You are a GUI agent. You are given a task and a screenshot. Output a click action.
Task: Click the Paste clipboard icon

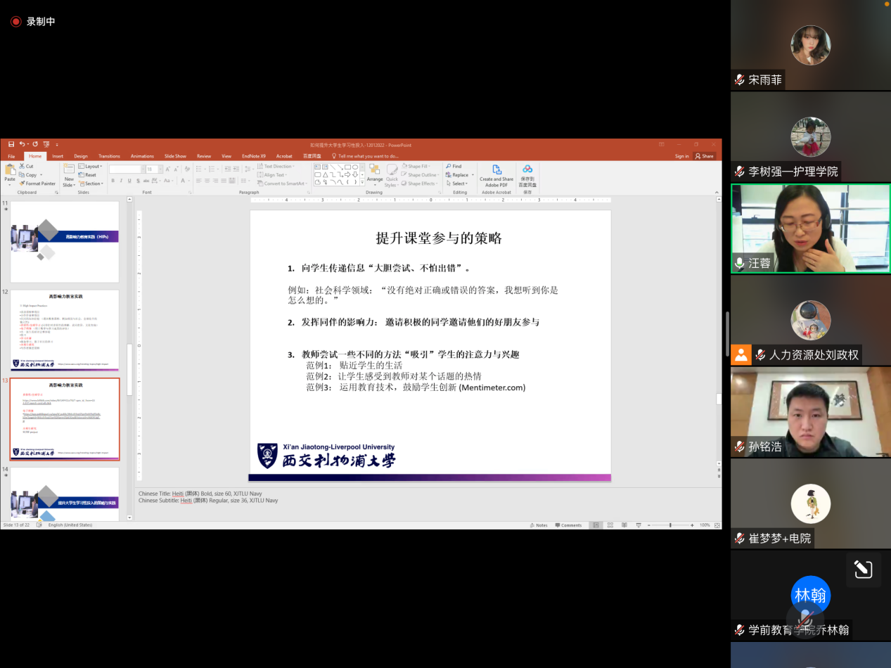tap(10, 170)
